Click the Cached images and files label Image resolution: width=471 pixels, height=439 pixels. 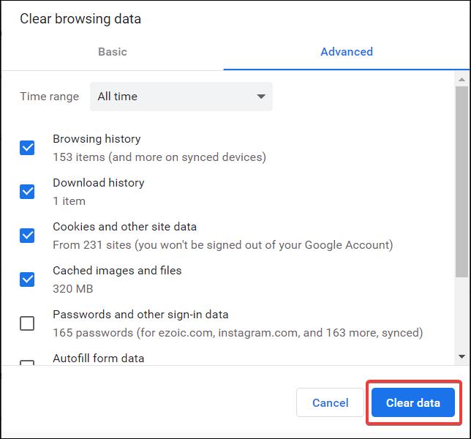click(x=117, y=271)
